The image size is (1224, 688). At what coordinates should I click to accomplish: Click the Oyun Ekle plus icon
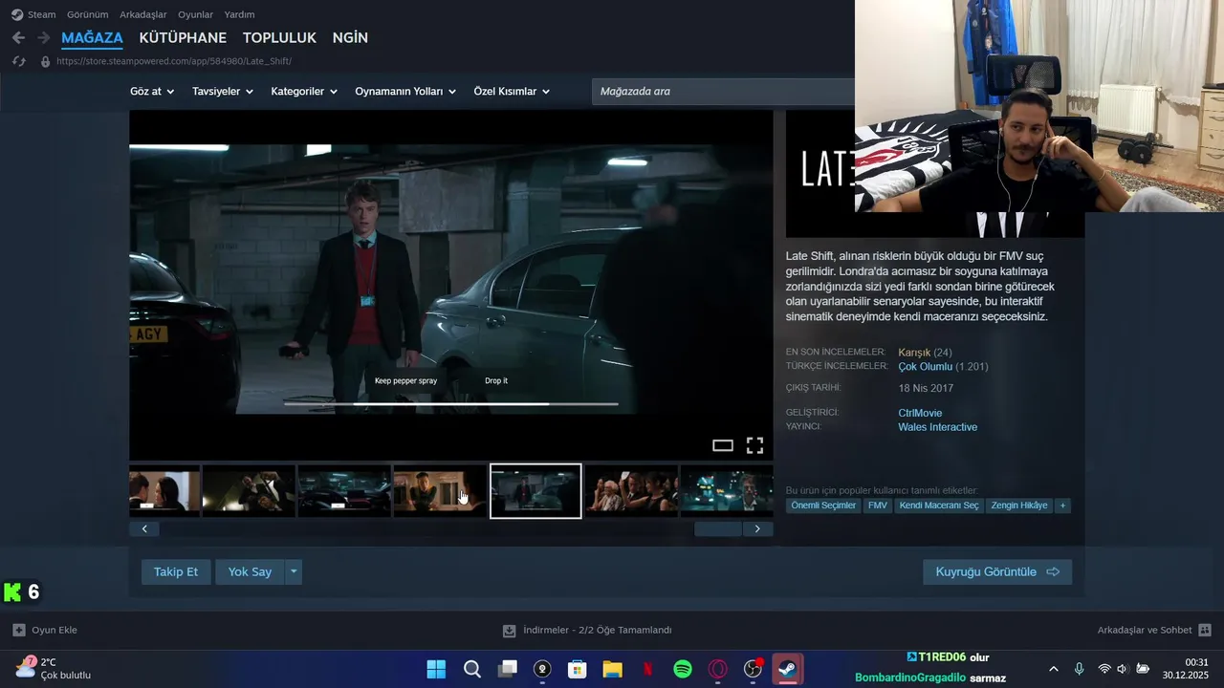click(19, 630)
